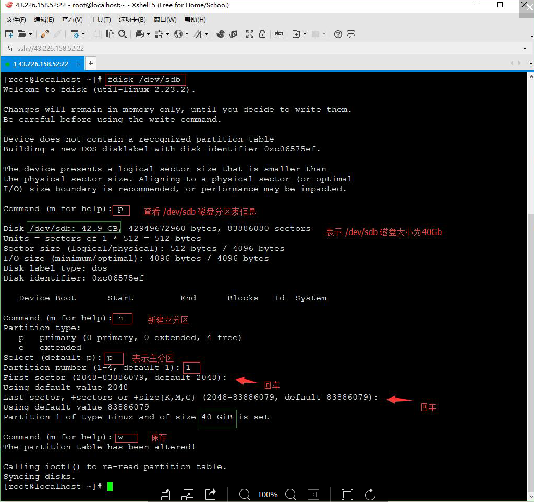Close the 43.226.158.52:22 session tab
Screen dimensions: 534x502
(77, 64)
